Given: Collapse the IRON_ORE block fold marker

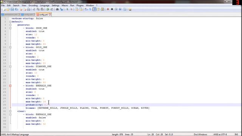Looking at the screenshot, I should 10,28.
